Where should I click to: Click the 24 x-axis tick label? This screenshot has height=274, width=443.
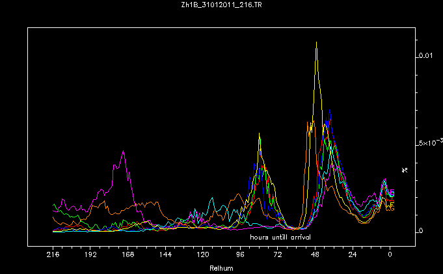[353, 257]
